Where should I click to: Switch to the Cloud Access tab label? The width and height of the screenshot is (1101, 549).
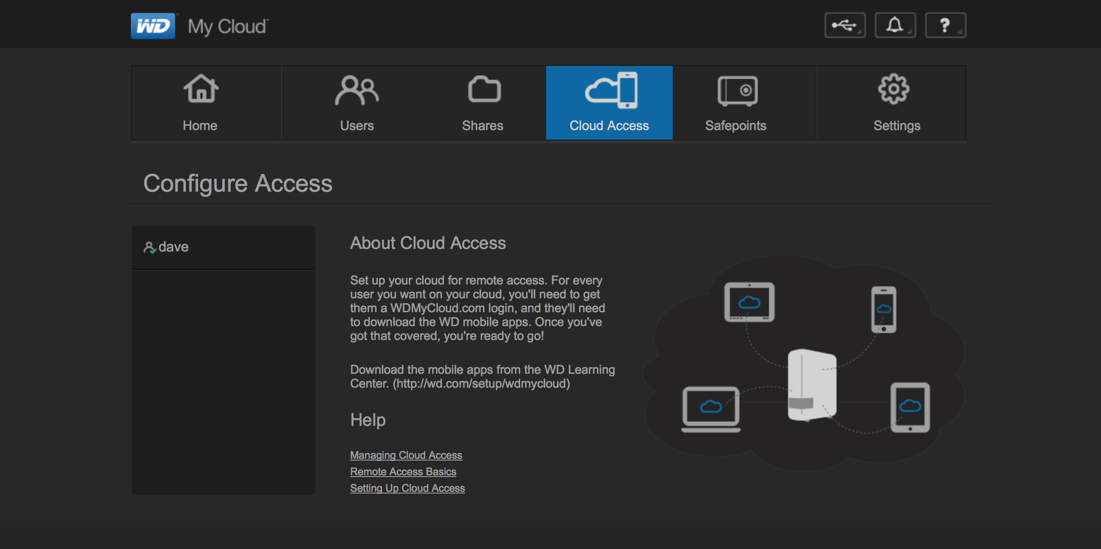click(x=609, y=126)
